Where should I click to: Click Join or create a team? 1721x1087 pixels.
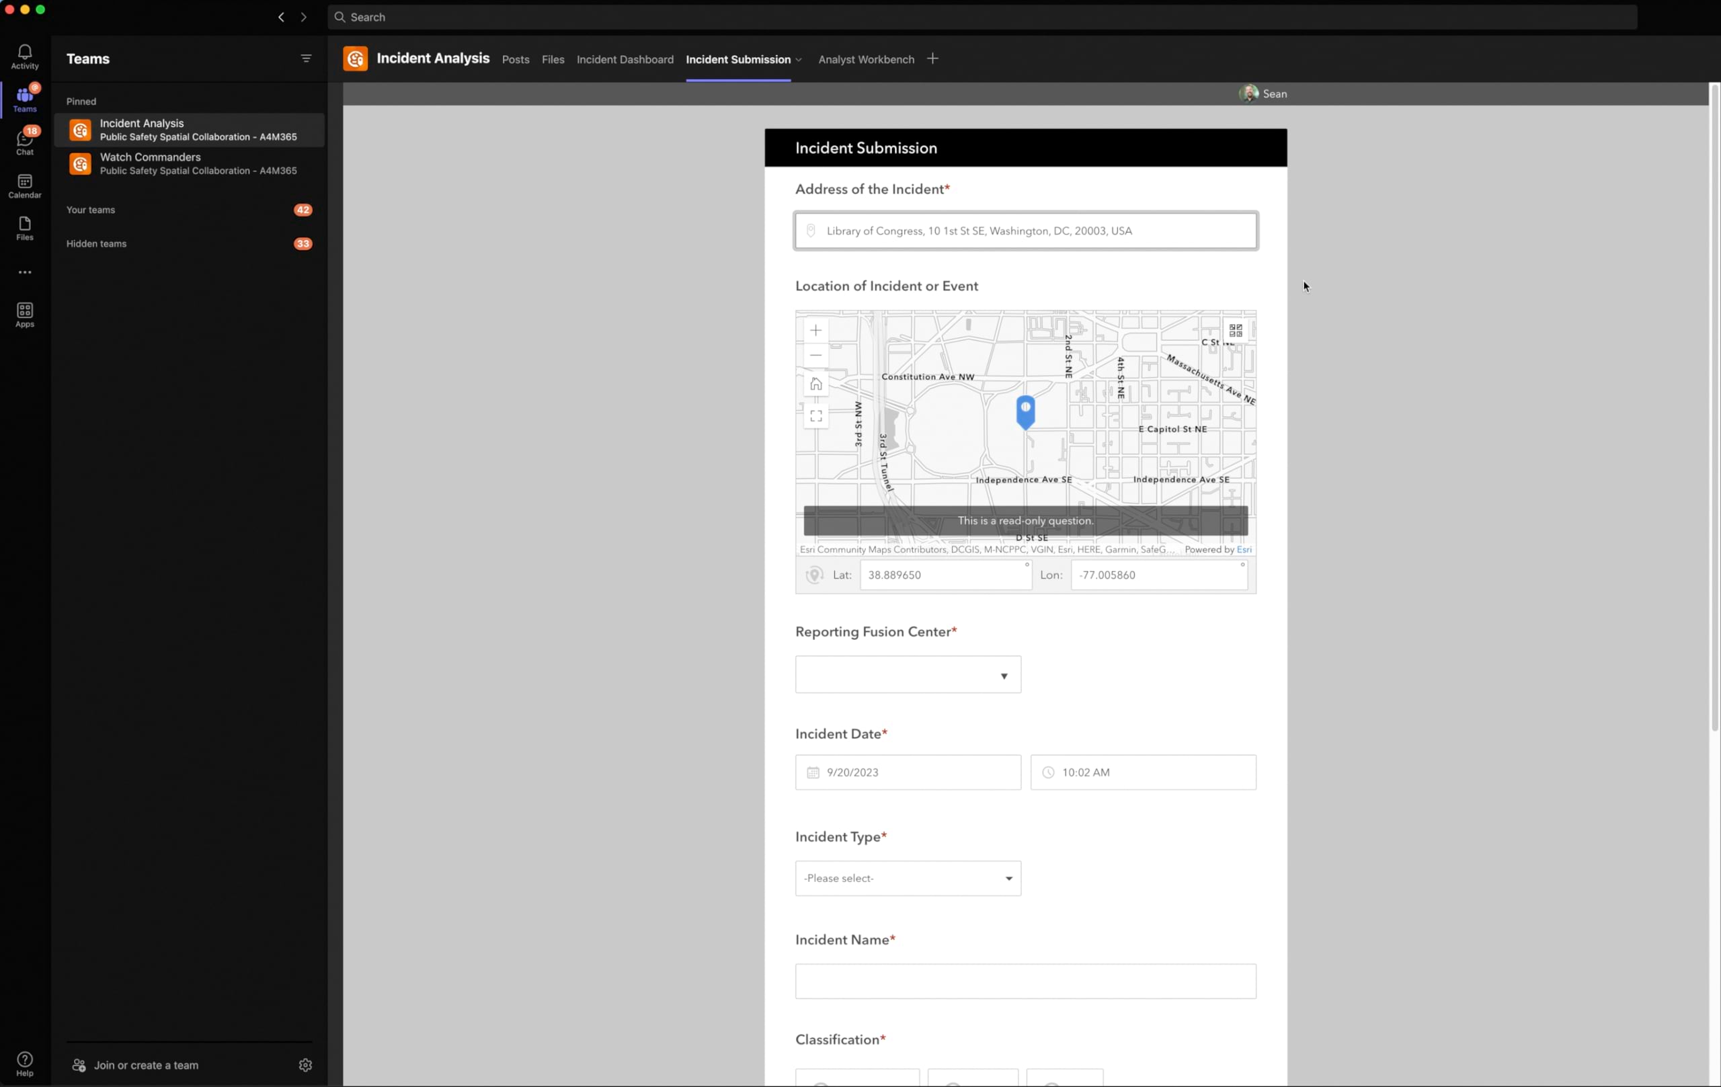[146, 1065]
